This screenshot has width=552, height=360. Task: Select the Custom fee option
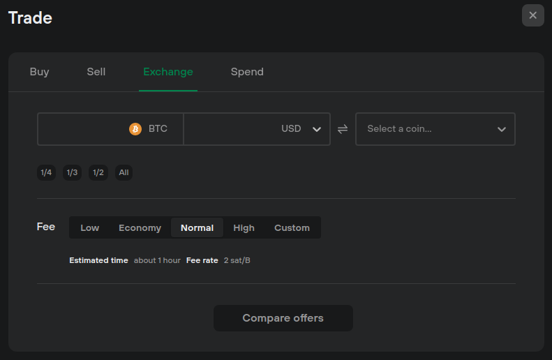(x=292, y=227)
